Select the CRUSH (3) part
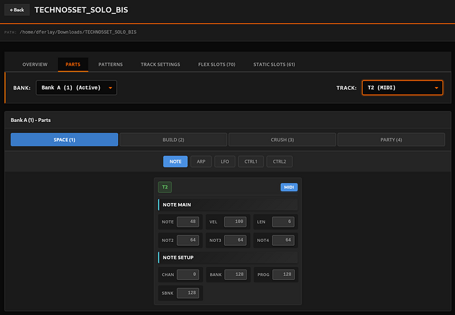 (x=282, y=140)
